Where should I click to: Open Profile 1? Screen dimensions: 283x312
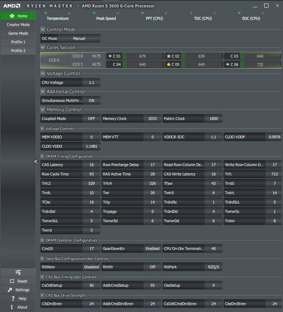pyautogui.click(x=18, y=42)
